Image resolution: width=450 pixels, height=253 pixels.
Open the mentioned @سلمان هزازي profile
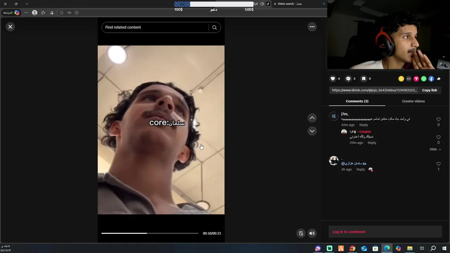click(354, 163)
